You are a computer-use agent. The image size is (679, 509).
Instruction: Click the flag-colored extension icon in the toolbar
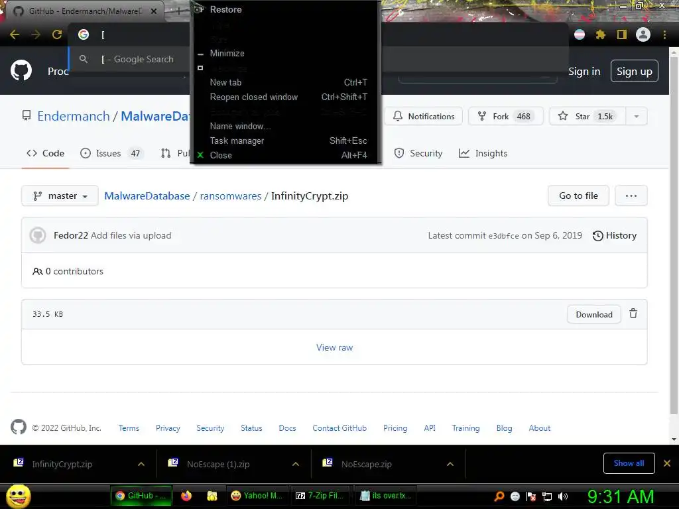(580, 34)
